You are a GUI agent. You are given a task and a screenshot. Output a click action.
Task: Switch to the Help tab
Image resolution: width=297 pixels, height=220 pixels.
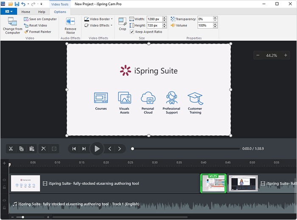[x=42, y=12]
